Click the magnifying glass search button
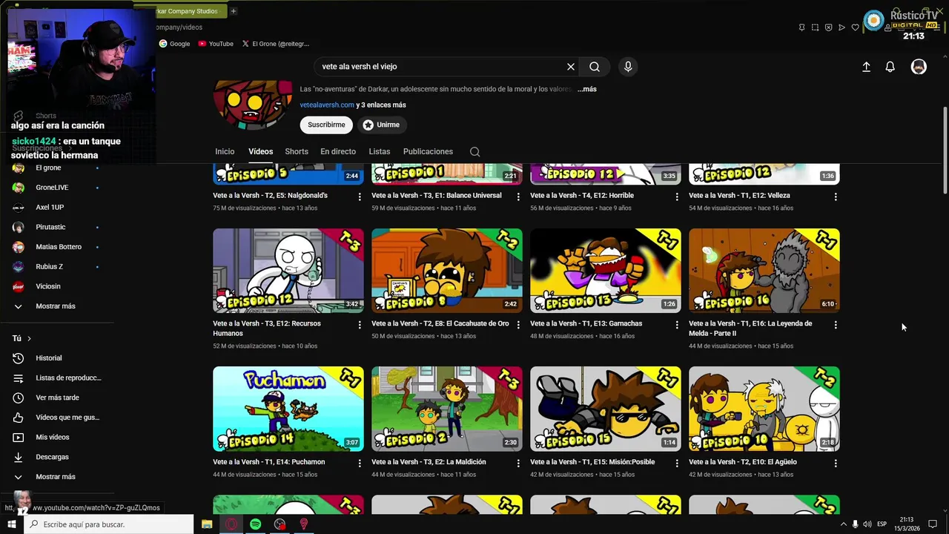949x534 pixels. pos(595,67)
